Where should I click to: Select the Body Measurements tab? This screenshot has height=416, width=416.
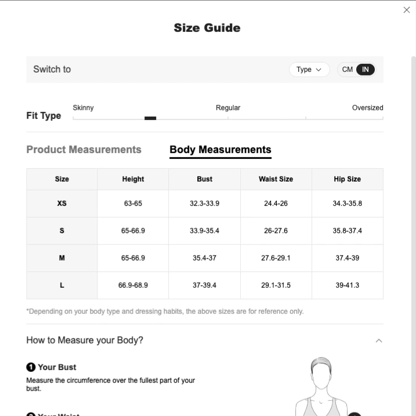[220, 150]
